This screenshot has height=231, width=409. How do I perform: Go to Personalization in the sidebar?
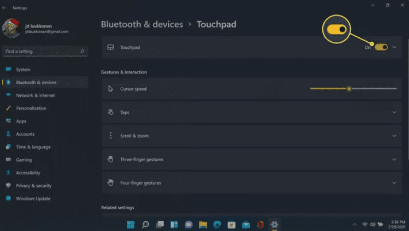coord(31,108)
